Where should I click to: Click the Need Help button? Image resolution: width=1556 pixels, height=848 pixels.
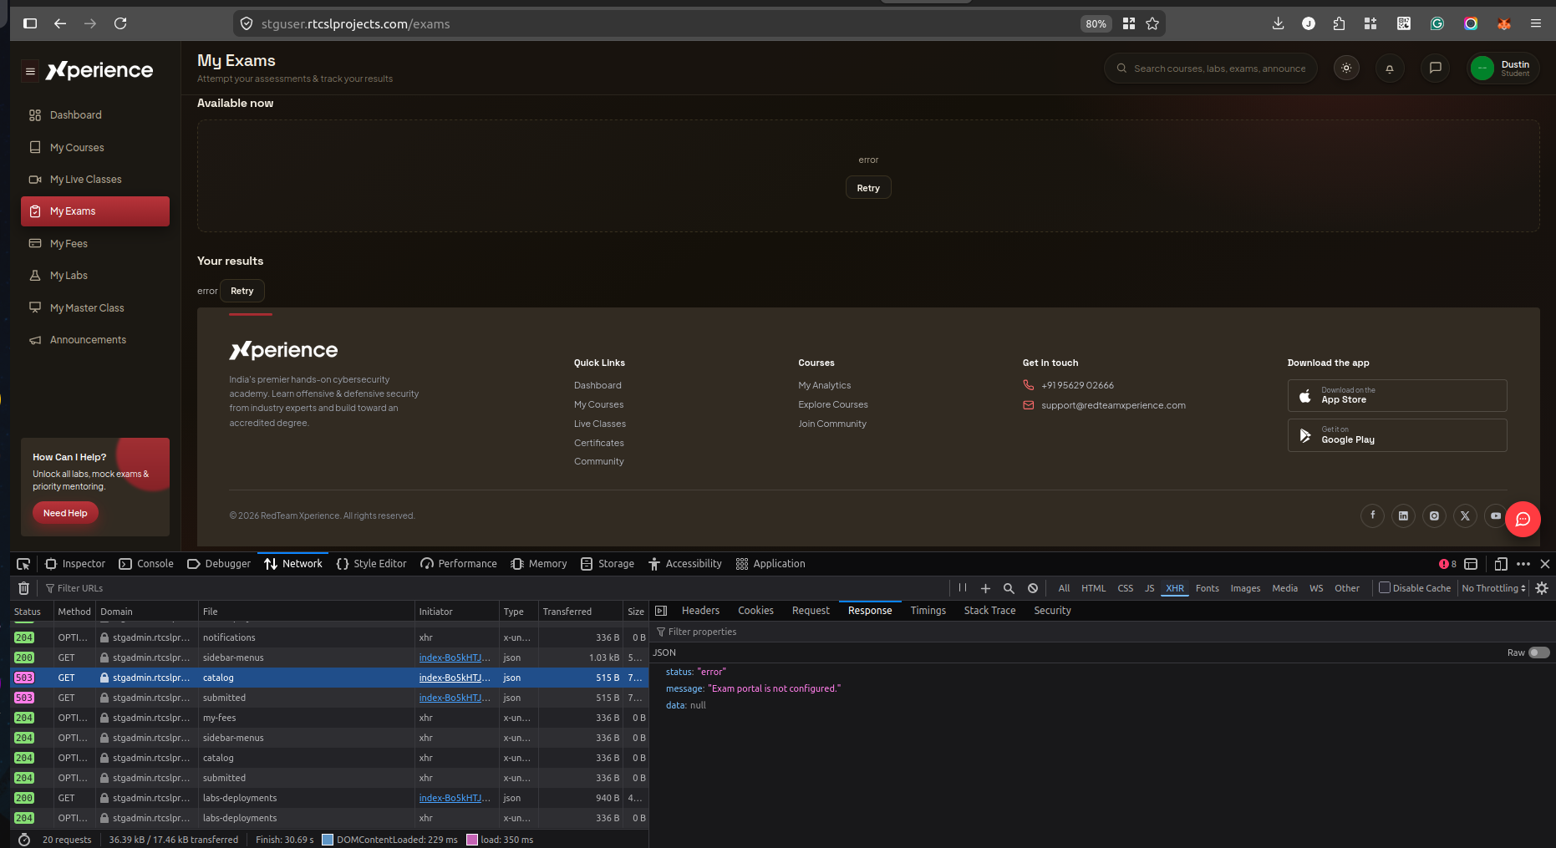tap(65, 513)
